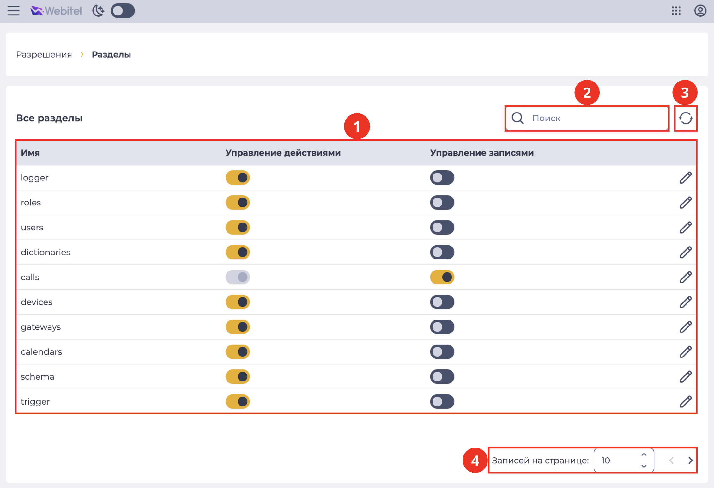Click the records per page field
Image resolution: width=714 pixels, height=488 pixels.
tap(624, 461)
